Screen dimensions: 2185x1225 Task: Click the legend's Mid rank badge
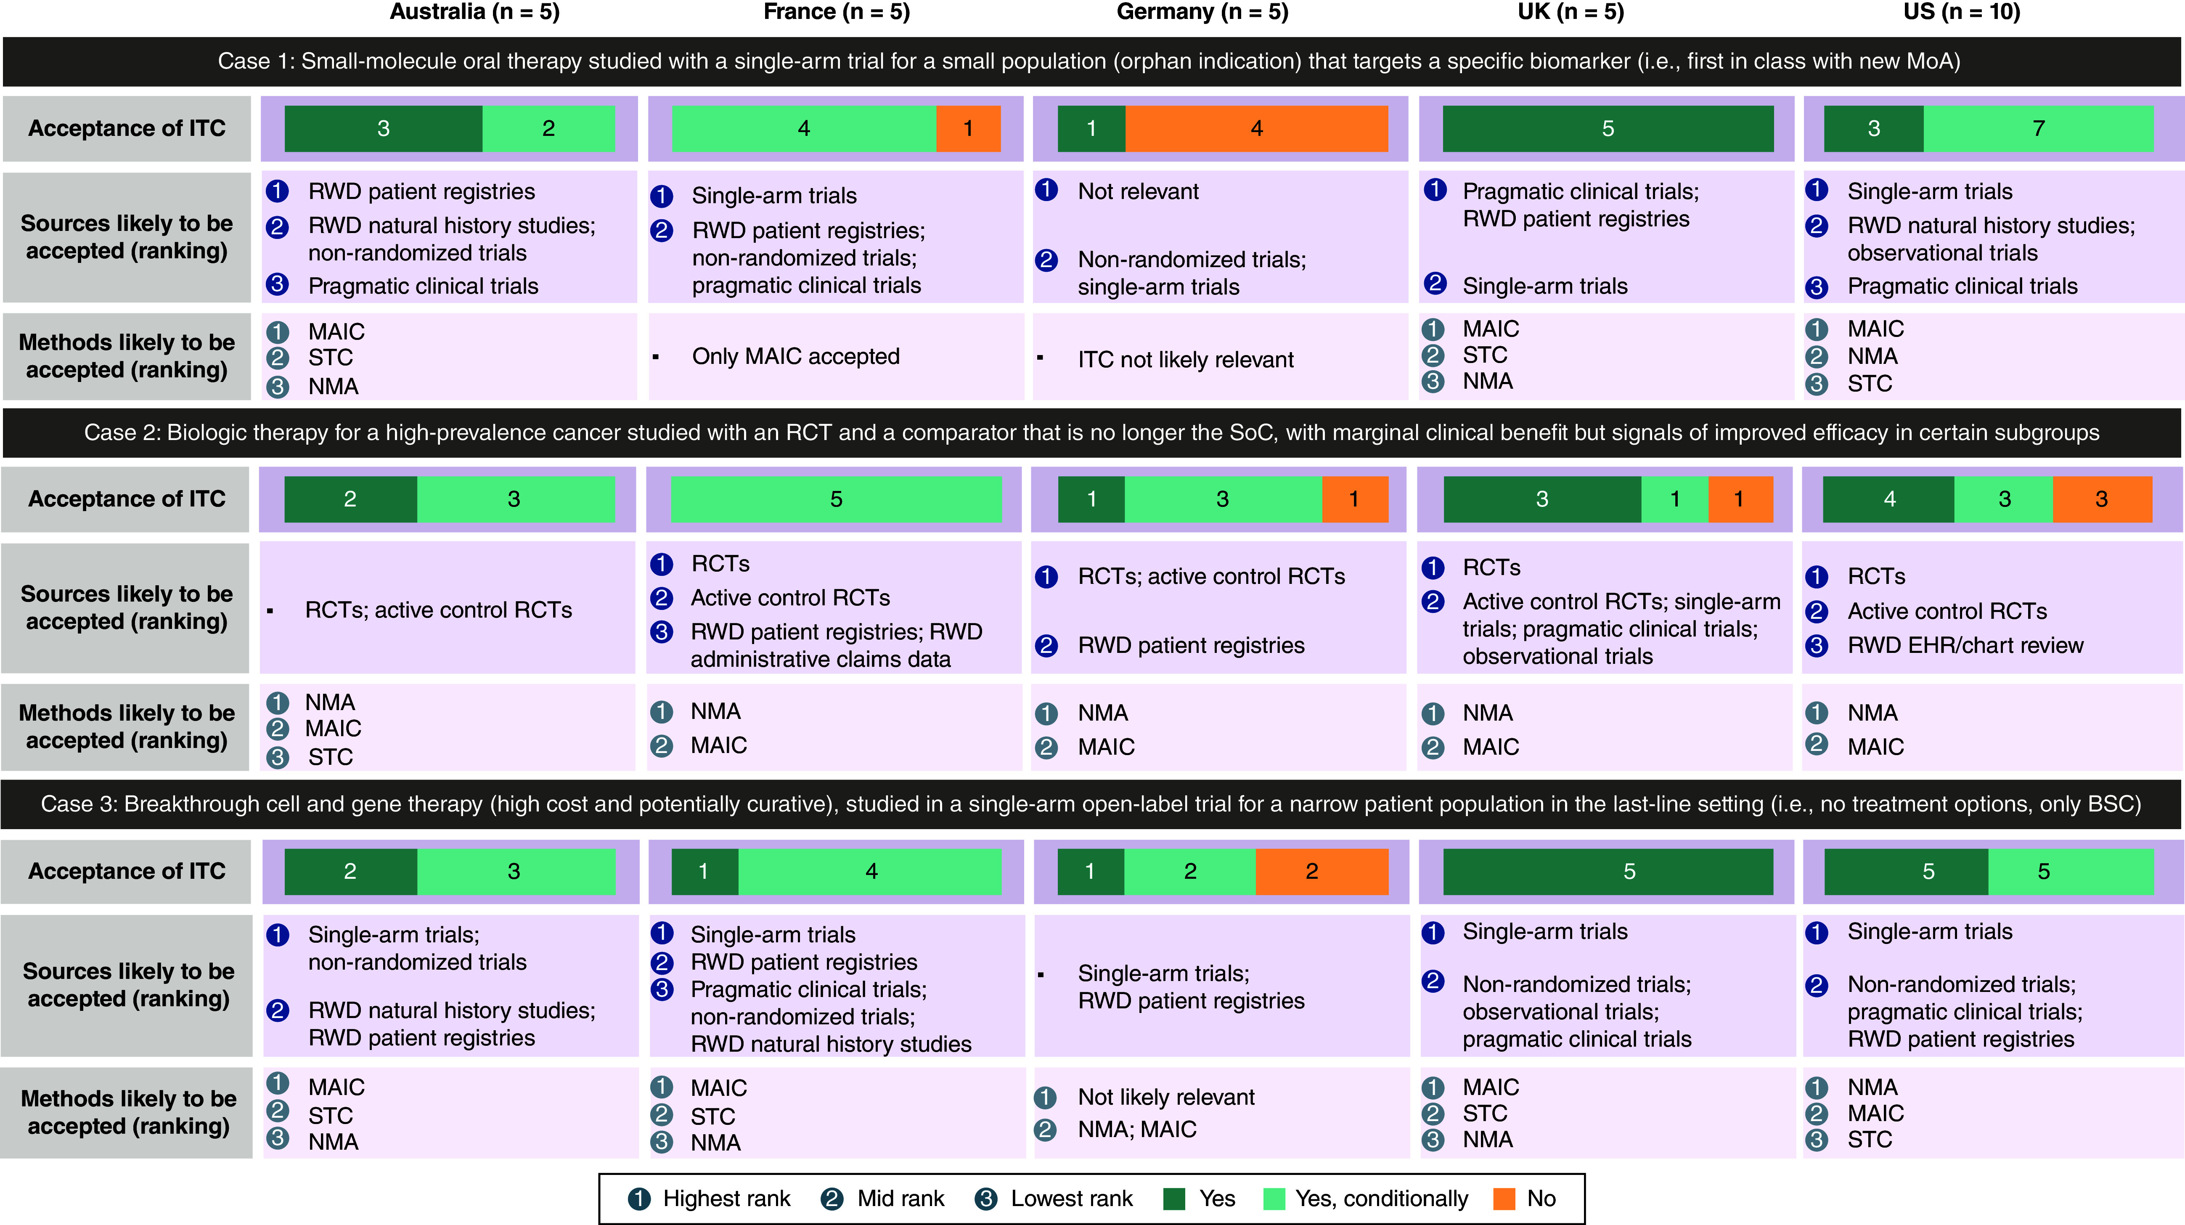(x=832, y=1198)
